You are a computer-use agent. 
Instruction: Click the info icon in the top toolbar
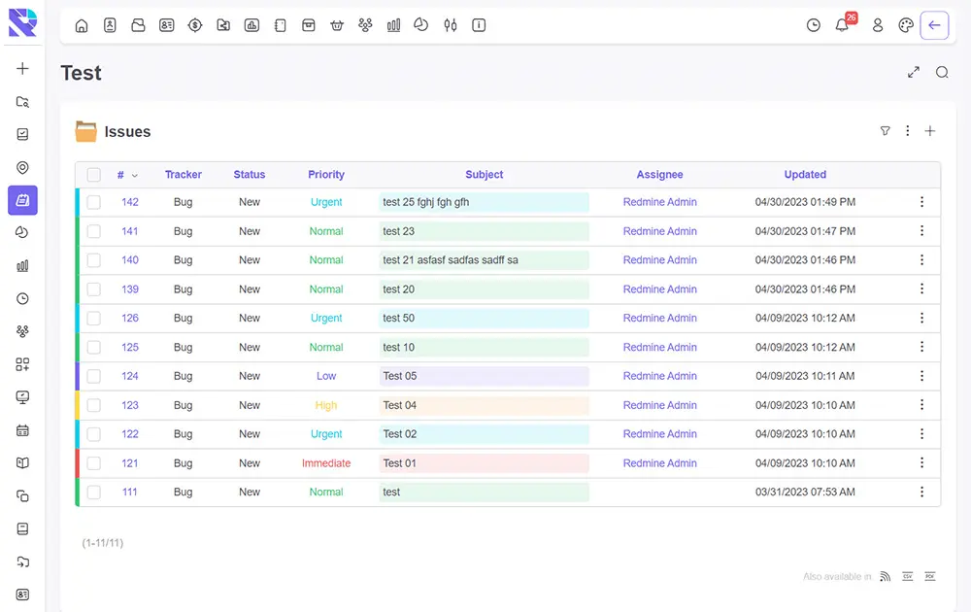point(479,25)
